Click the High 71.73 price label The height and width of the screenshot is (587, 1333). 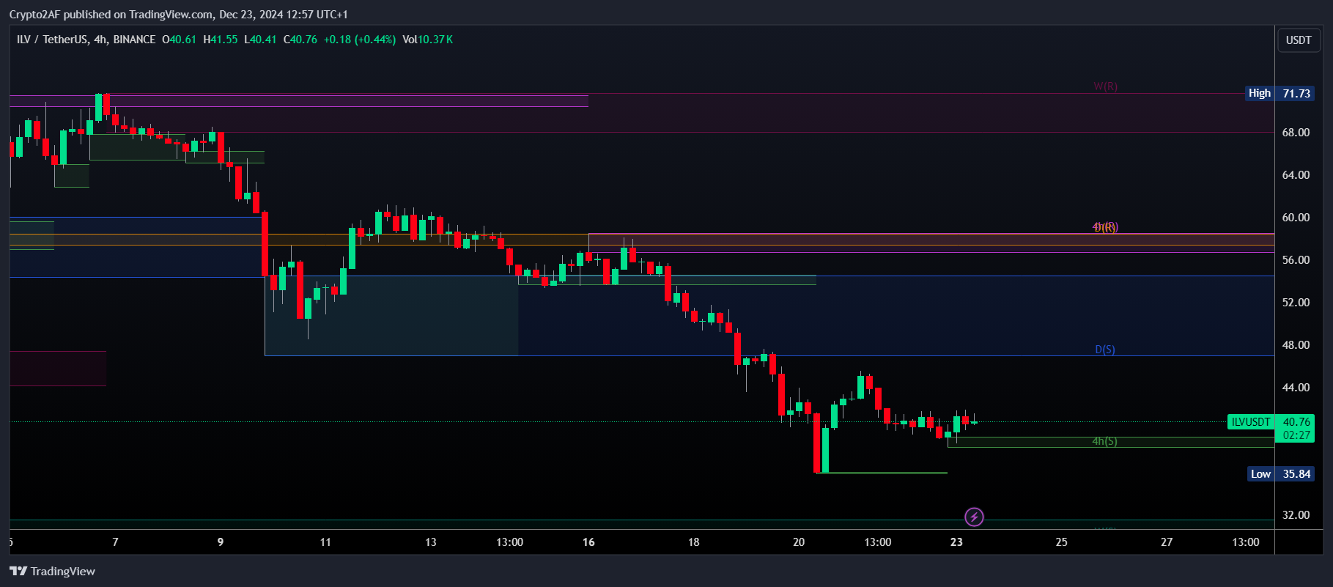click(1280, 93)
